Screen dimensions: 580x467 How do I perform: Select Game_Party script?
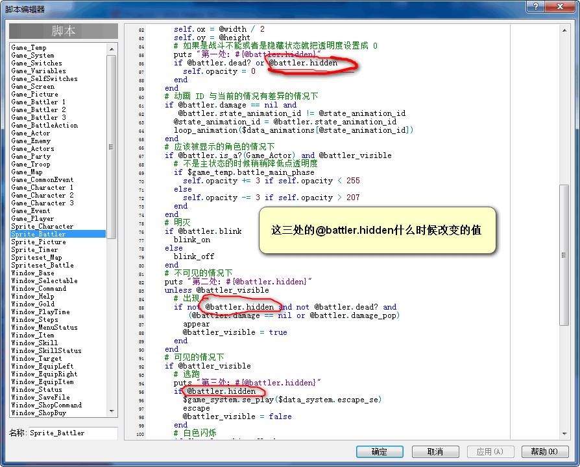click(30, 156)
